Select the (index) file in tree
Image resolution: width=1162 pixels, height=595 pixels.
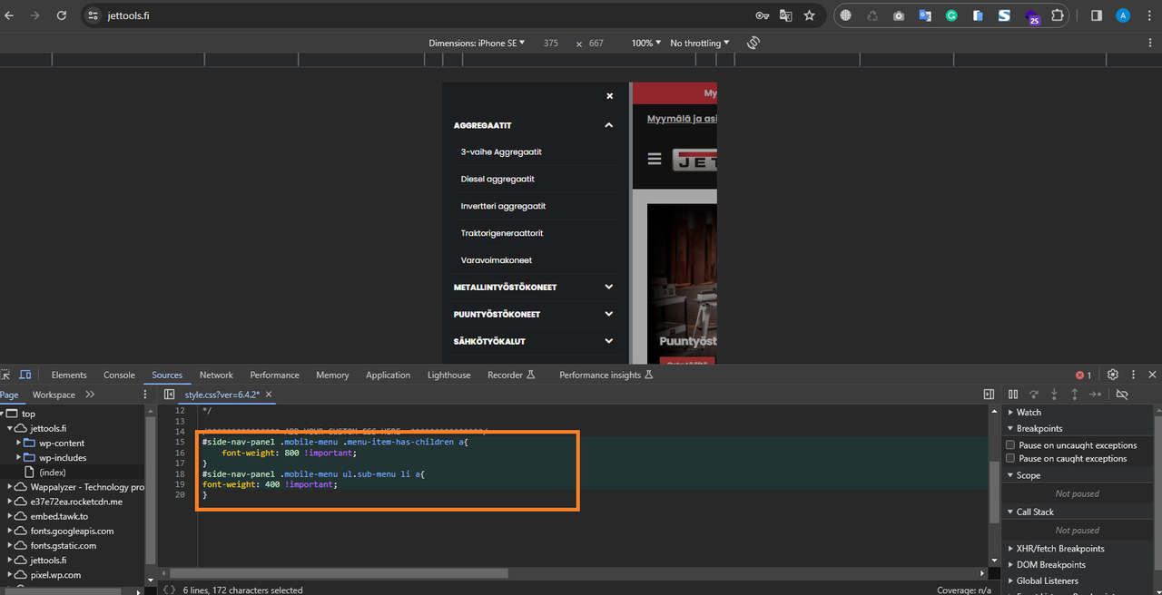point(52,472)
